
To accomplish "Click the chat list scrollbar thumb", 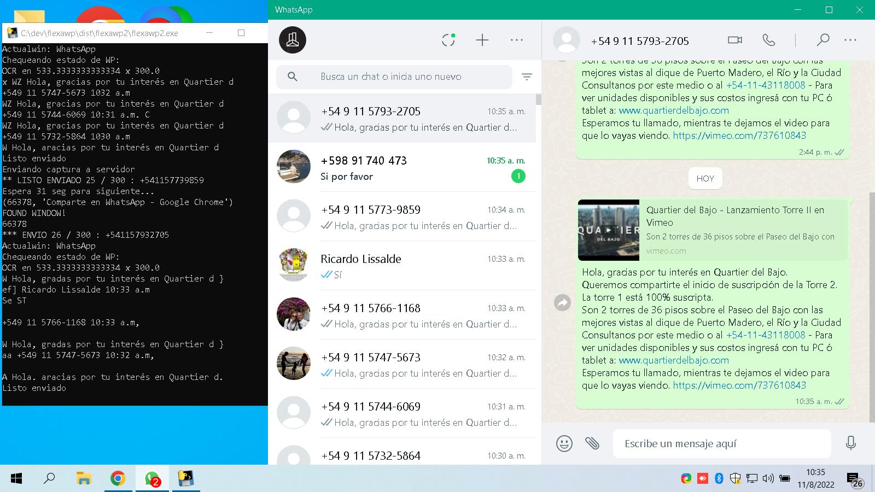I will (x=538, y=99).
